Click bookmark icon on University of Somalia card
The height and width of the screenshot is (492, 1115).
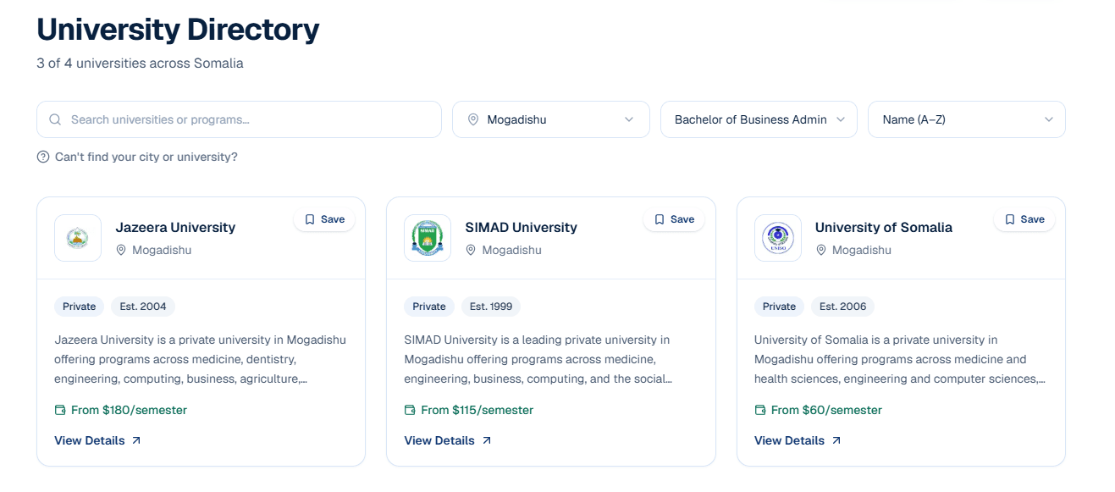(x=1010, y=219)
